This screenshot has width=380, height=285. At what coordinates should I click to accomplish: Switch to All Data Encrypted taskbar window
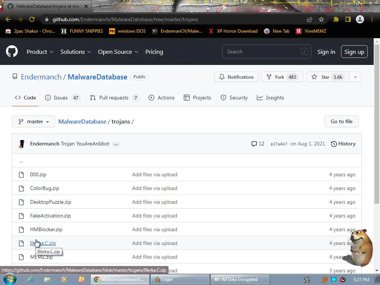click(x=240, y=279)
